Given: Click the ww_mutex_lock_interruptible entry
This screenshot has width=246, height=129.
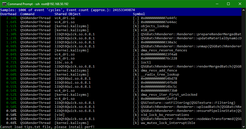Looking at the screenshot, I should 168,123.
